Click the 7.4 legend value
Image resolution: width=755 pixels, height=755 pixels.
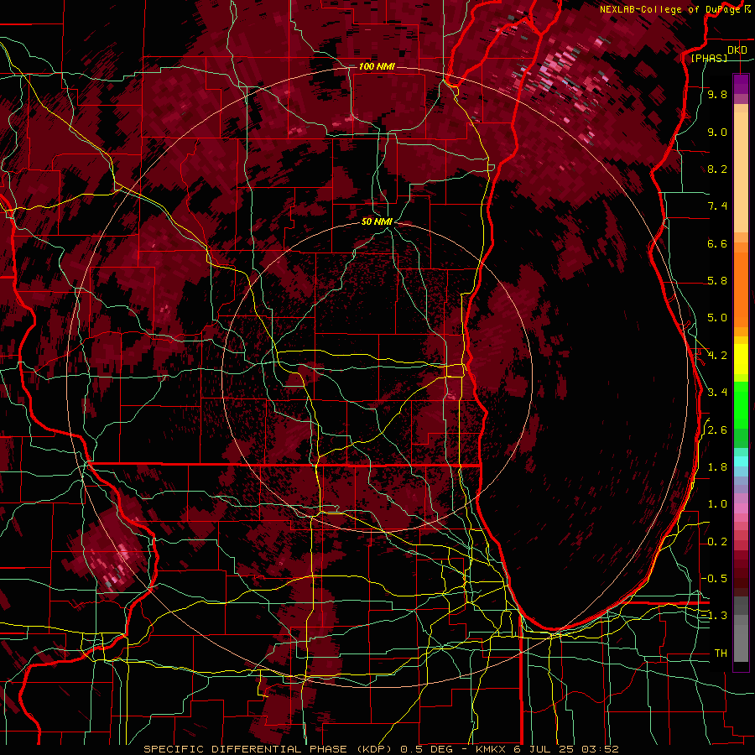(x=717, y=206)
